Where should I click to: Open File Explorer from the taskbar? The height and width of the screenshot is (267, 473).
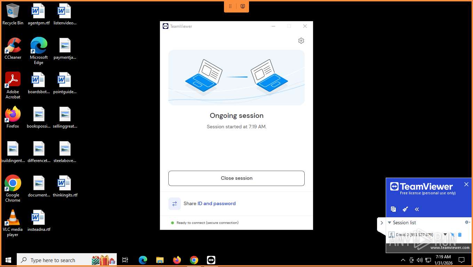pyautogui.click(x=160, y=260)
